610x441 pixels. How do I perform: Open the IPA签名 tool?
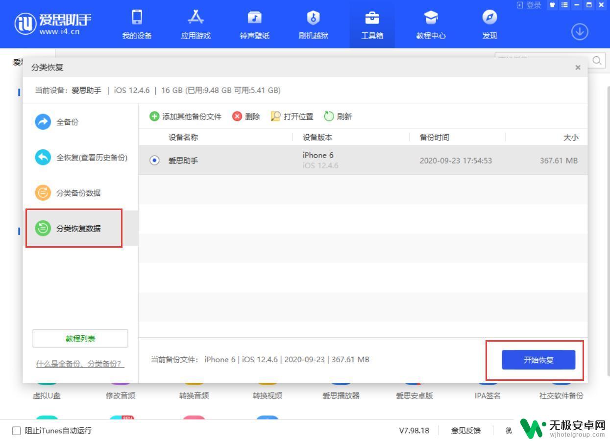coord(488,395)
